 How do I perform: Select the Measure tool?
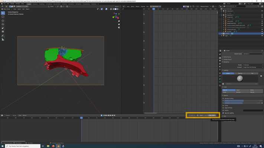click(x=3, y=40)
